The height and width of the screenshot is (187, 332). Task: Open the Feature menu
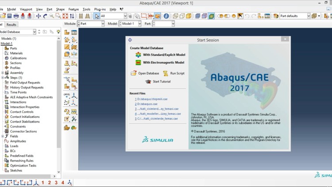click(73, 9)
